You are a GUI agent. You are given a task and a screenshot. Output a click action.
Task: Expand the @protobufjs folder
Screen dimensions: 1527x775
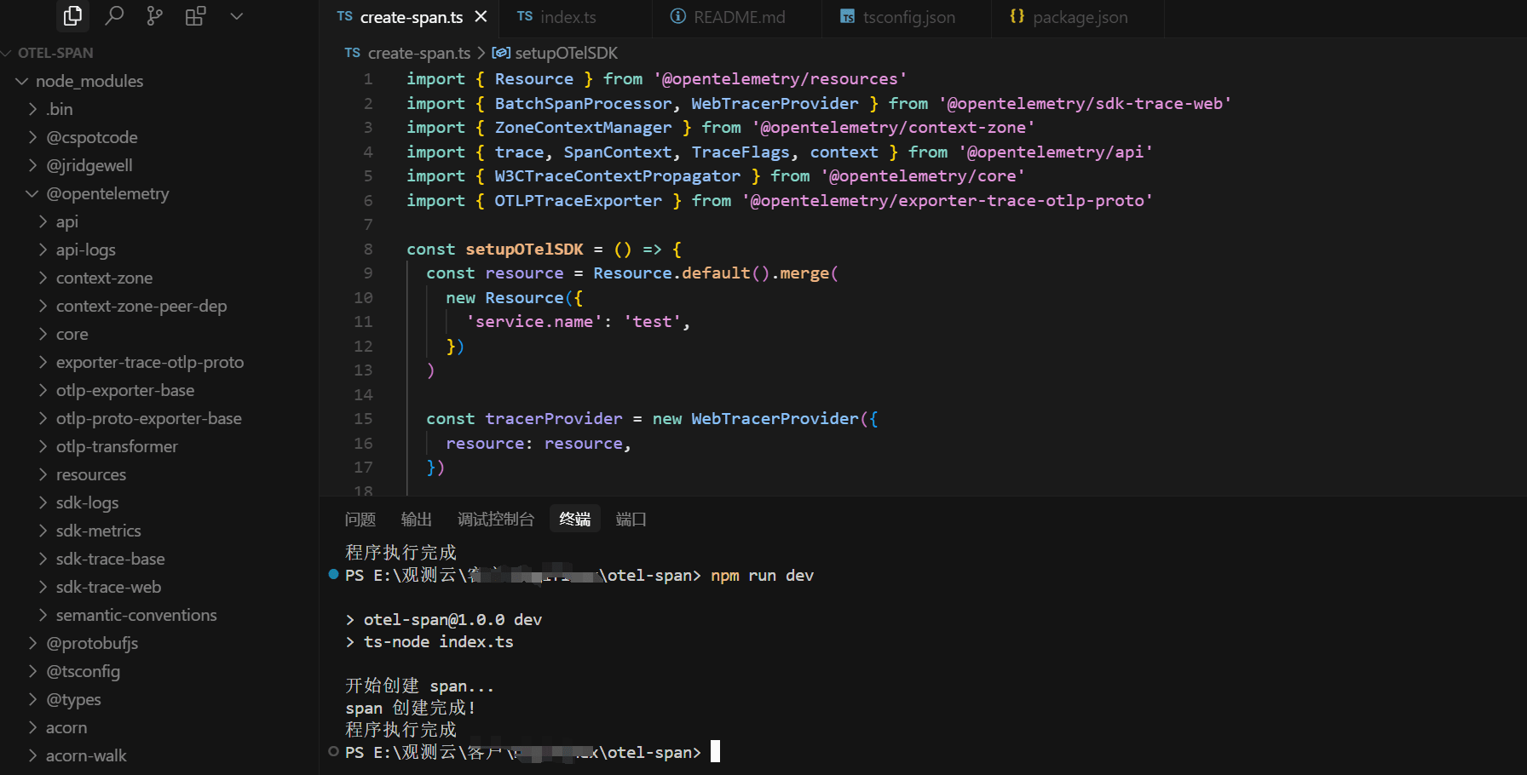[x=32, y=643]
